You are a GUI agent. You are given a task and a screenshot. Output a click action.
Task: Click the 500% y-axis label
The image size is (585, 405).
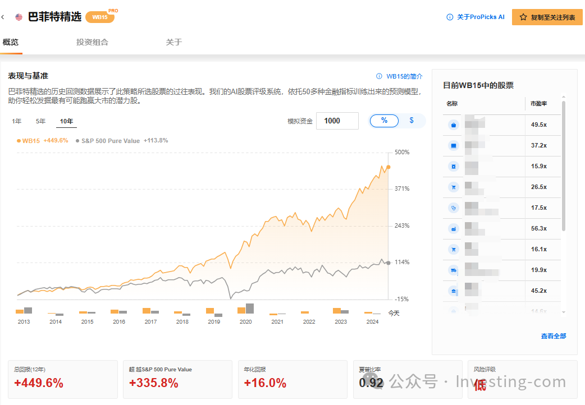coord(402,152)
